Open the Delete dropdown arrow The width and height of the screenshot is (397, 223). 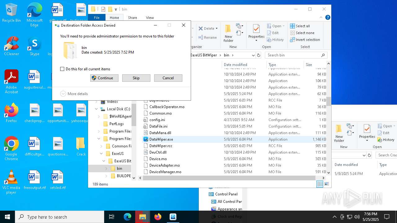point(216,28)
